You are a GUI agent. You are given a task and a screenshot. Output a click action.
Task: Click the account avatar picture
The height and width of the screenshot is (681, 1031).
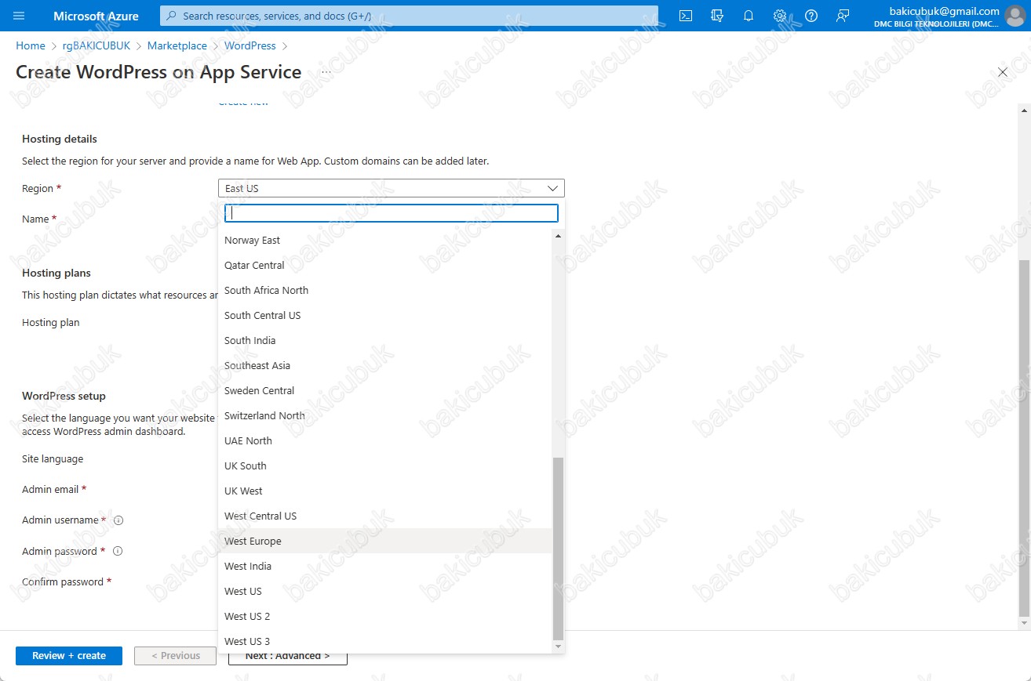pyautogui.click(x=1015, y=16)
